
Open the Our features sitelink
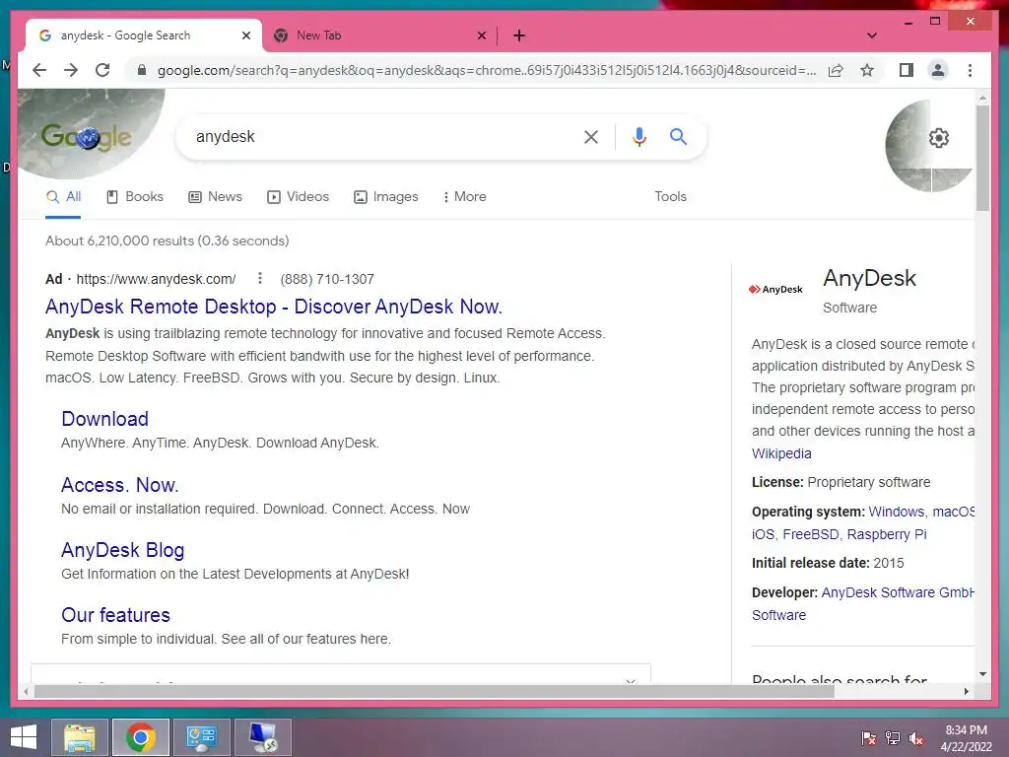116,615
